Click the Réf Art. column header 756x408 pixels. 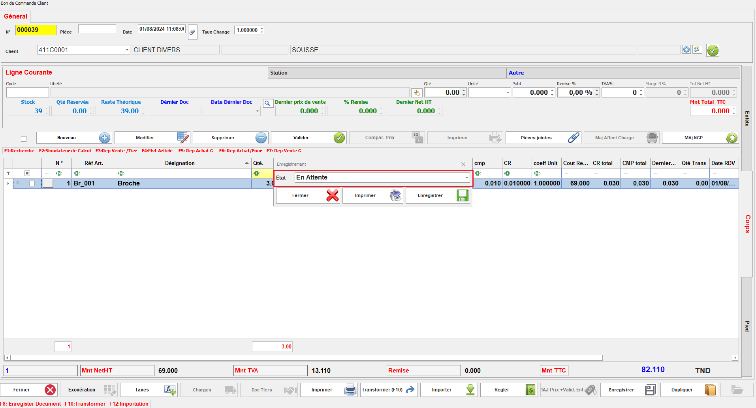coord(94,163)
